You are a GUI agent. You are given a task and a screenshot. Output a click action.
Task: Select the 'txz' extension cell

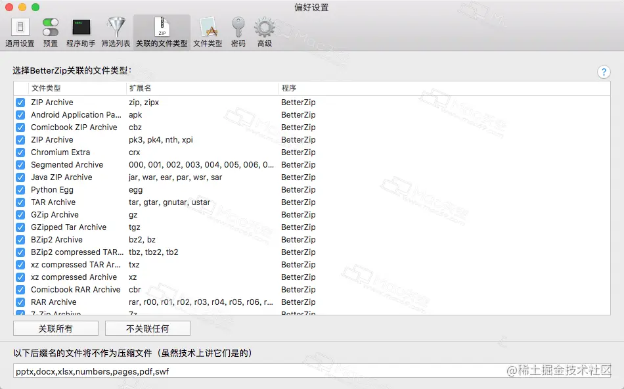[134, 265]
